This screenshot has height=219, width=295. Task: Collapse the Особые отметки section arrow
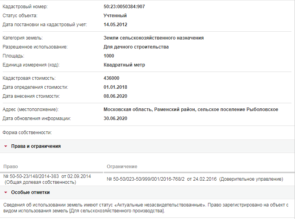[5, 192]
